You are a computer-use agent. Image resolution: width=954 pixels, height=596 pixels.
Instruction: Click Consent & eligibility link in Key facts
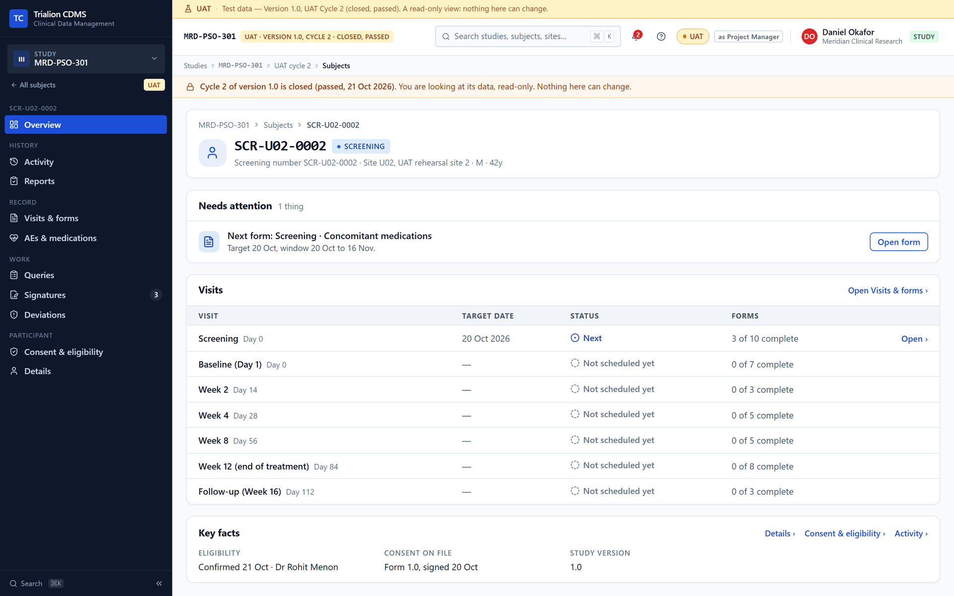tap(845, 533)
